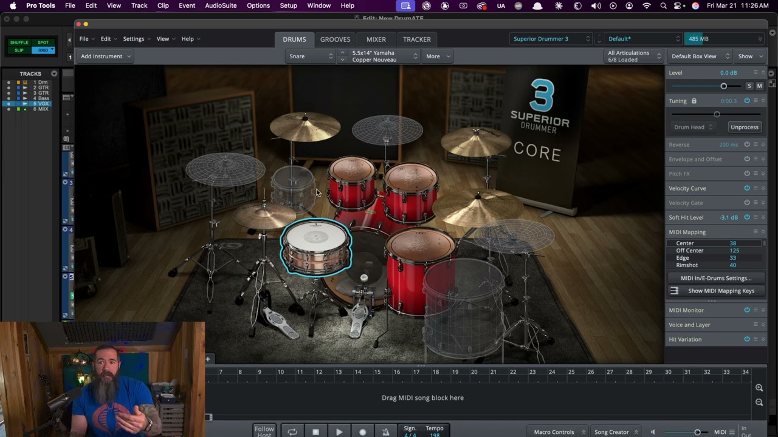This screenshot has height=437, width=778.
Task: Enable Envelope and Offset power button
Action: click(x=747, y=159)
